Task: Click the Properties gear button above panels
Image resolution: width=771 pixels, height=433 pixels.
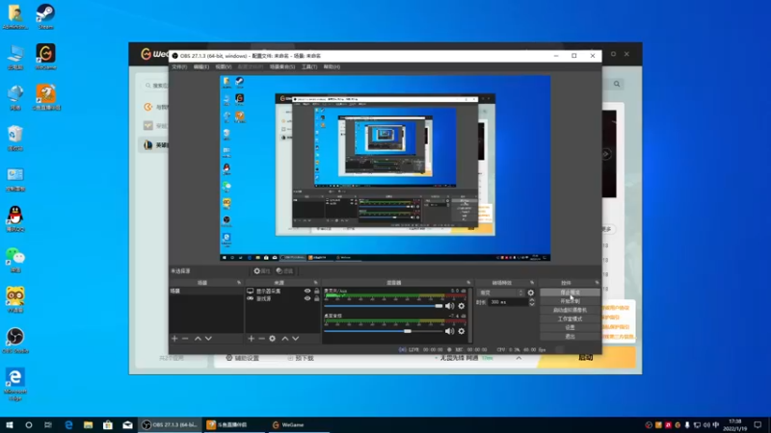Action: [261, 271]
